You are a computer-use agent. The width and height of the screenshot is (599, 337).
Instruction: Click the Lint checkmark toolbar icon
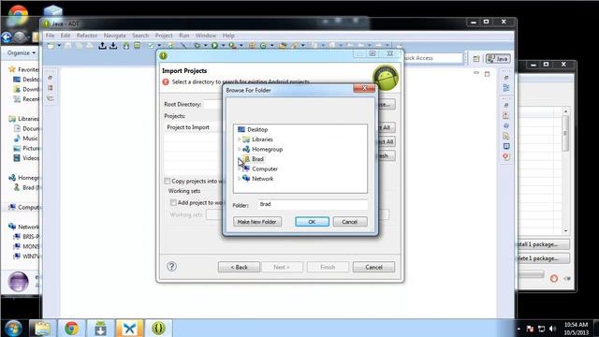(151, 46)
